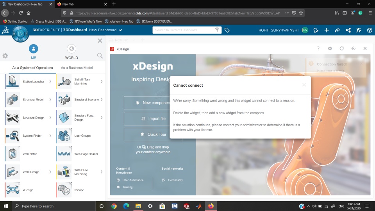Reload the page in Firefox

coord(21,13)
